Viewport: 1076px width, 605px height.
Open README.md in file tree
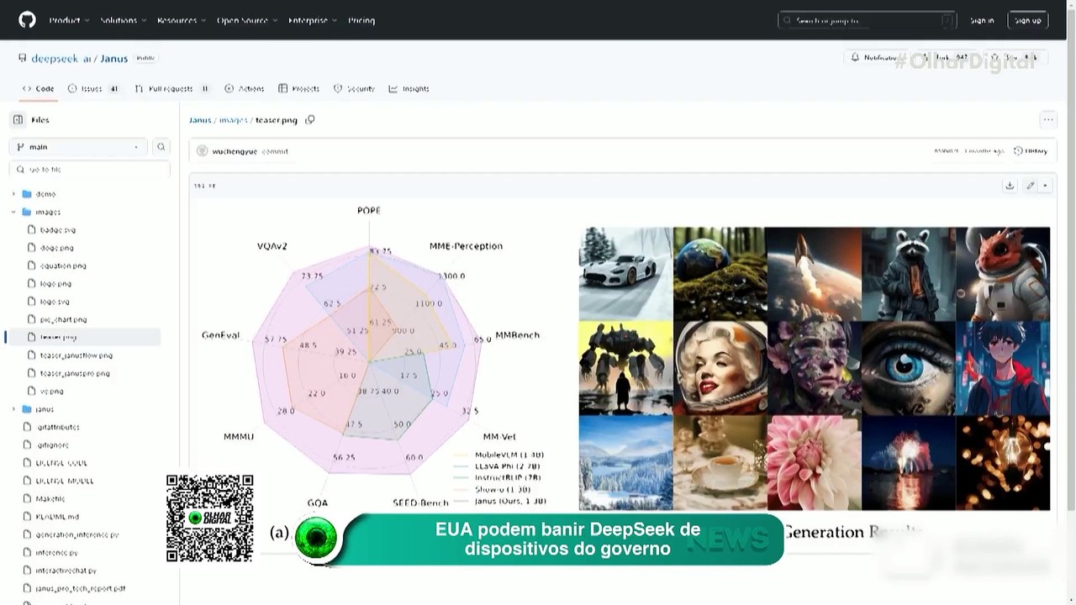tap(57, 517)
